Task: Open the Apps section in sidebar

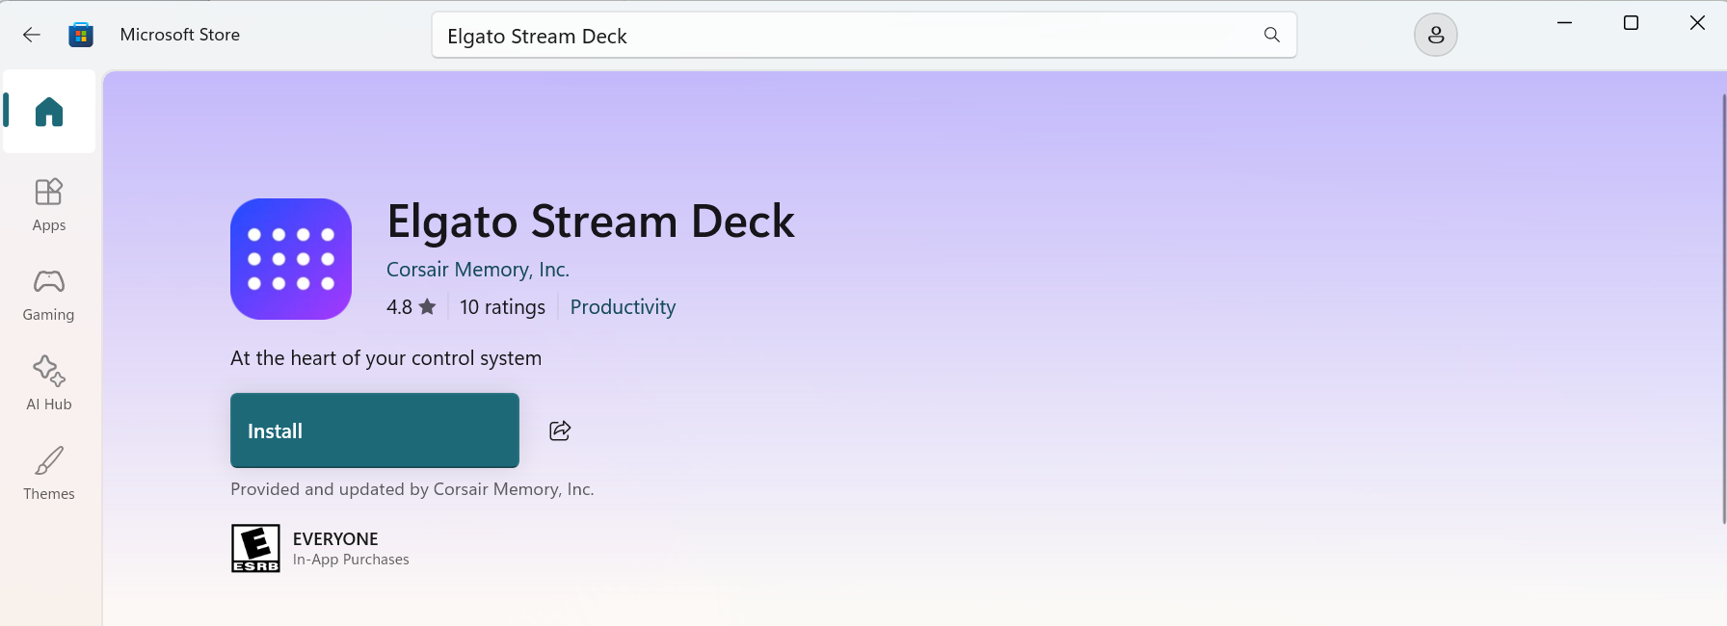Action: click(x=49, y=205)
